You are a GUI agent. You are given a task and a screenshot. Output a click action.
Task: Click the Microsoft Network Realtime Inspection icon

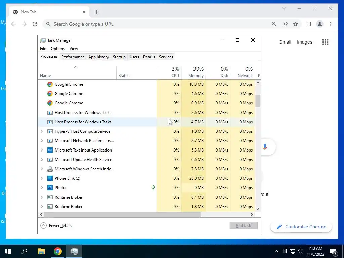[50, 141]
